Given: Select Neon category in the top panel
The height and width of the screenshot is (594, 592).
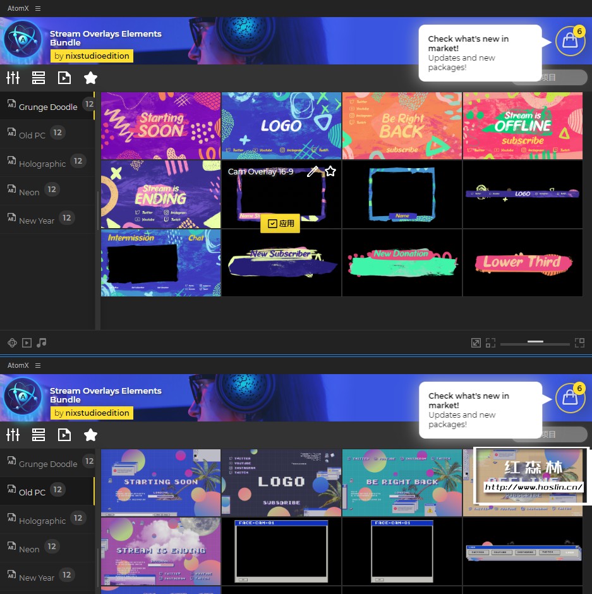Looking at the screenshot, I should tap(47, 191).
